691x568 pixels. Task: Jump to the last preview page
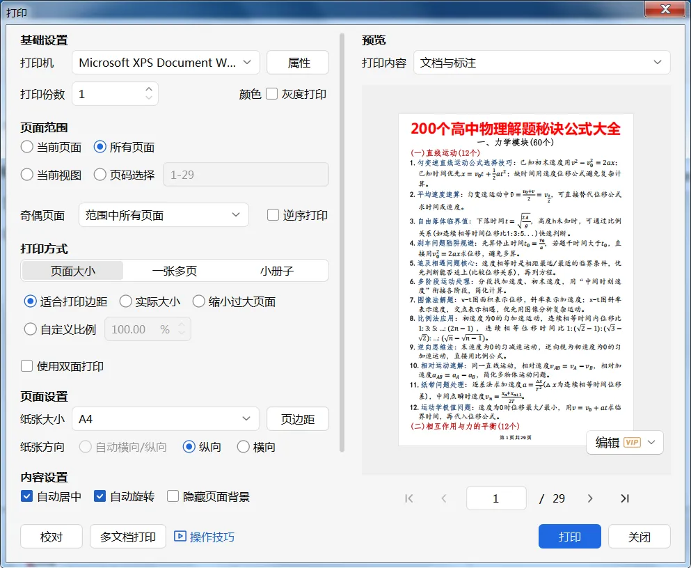coord(624,498)
